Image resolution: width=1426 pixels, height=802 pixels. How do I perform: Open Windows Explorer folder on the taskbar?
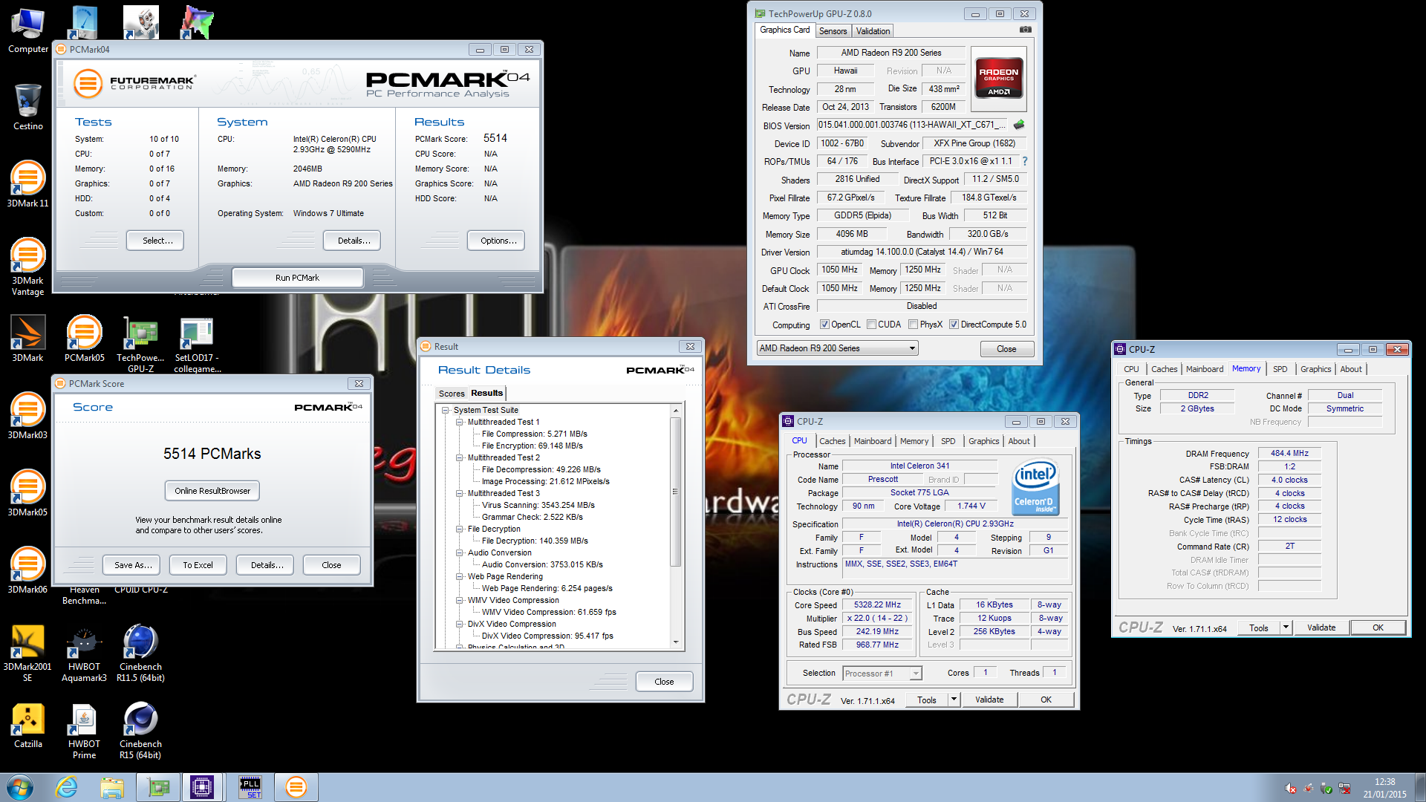[x=112, y=787]
